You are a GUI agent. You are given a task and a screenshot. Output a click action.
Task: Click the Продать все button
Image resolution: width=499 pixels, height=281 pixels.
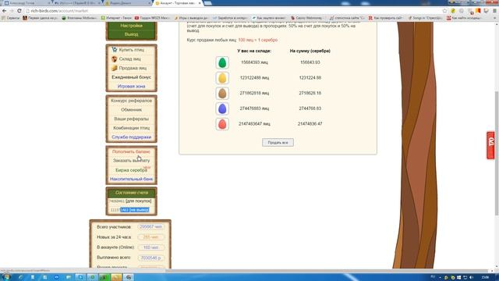pos(278,142)
